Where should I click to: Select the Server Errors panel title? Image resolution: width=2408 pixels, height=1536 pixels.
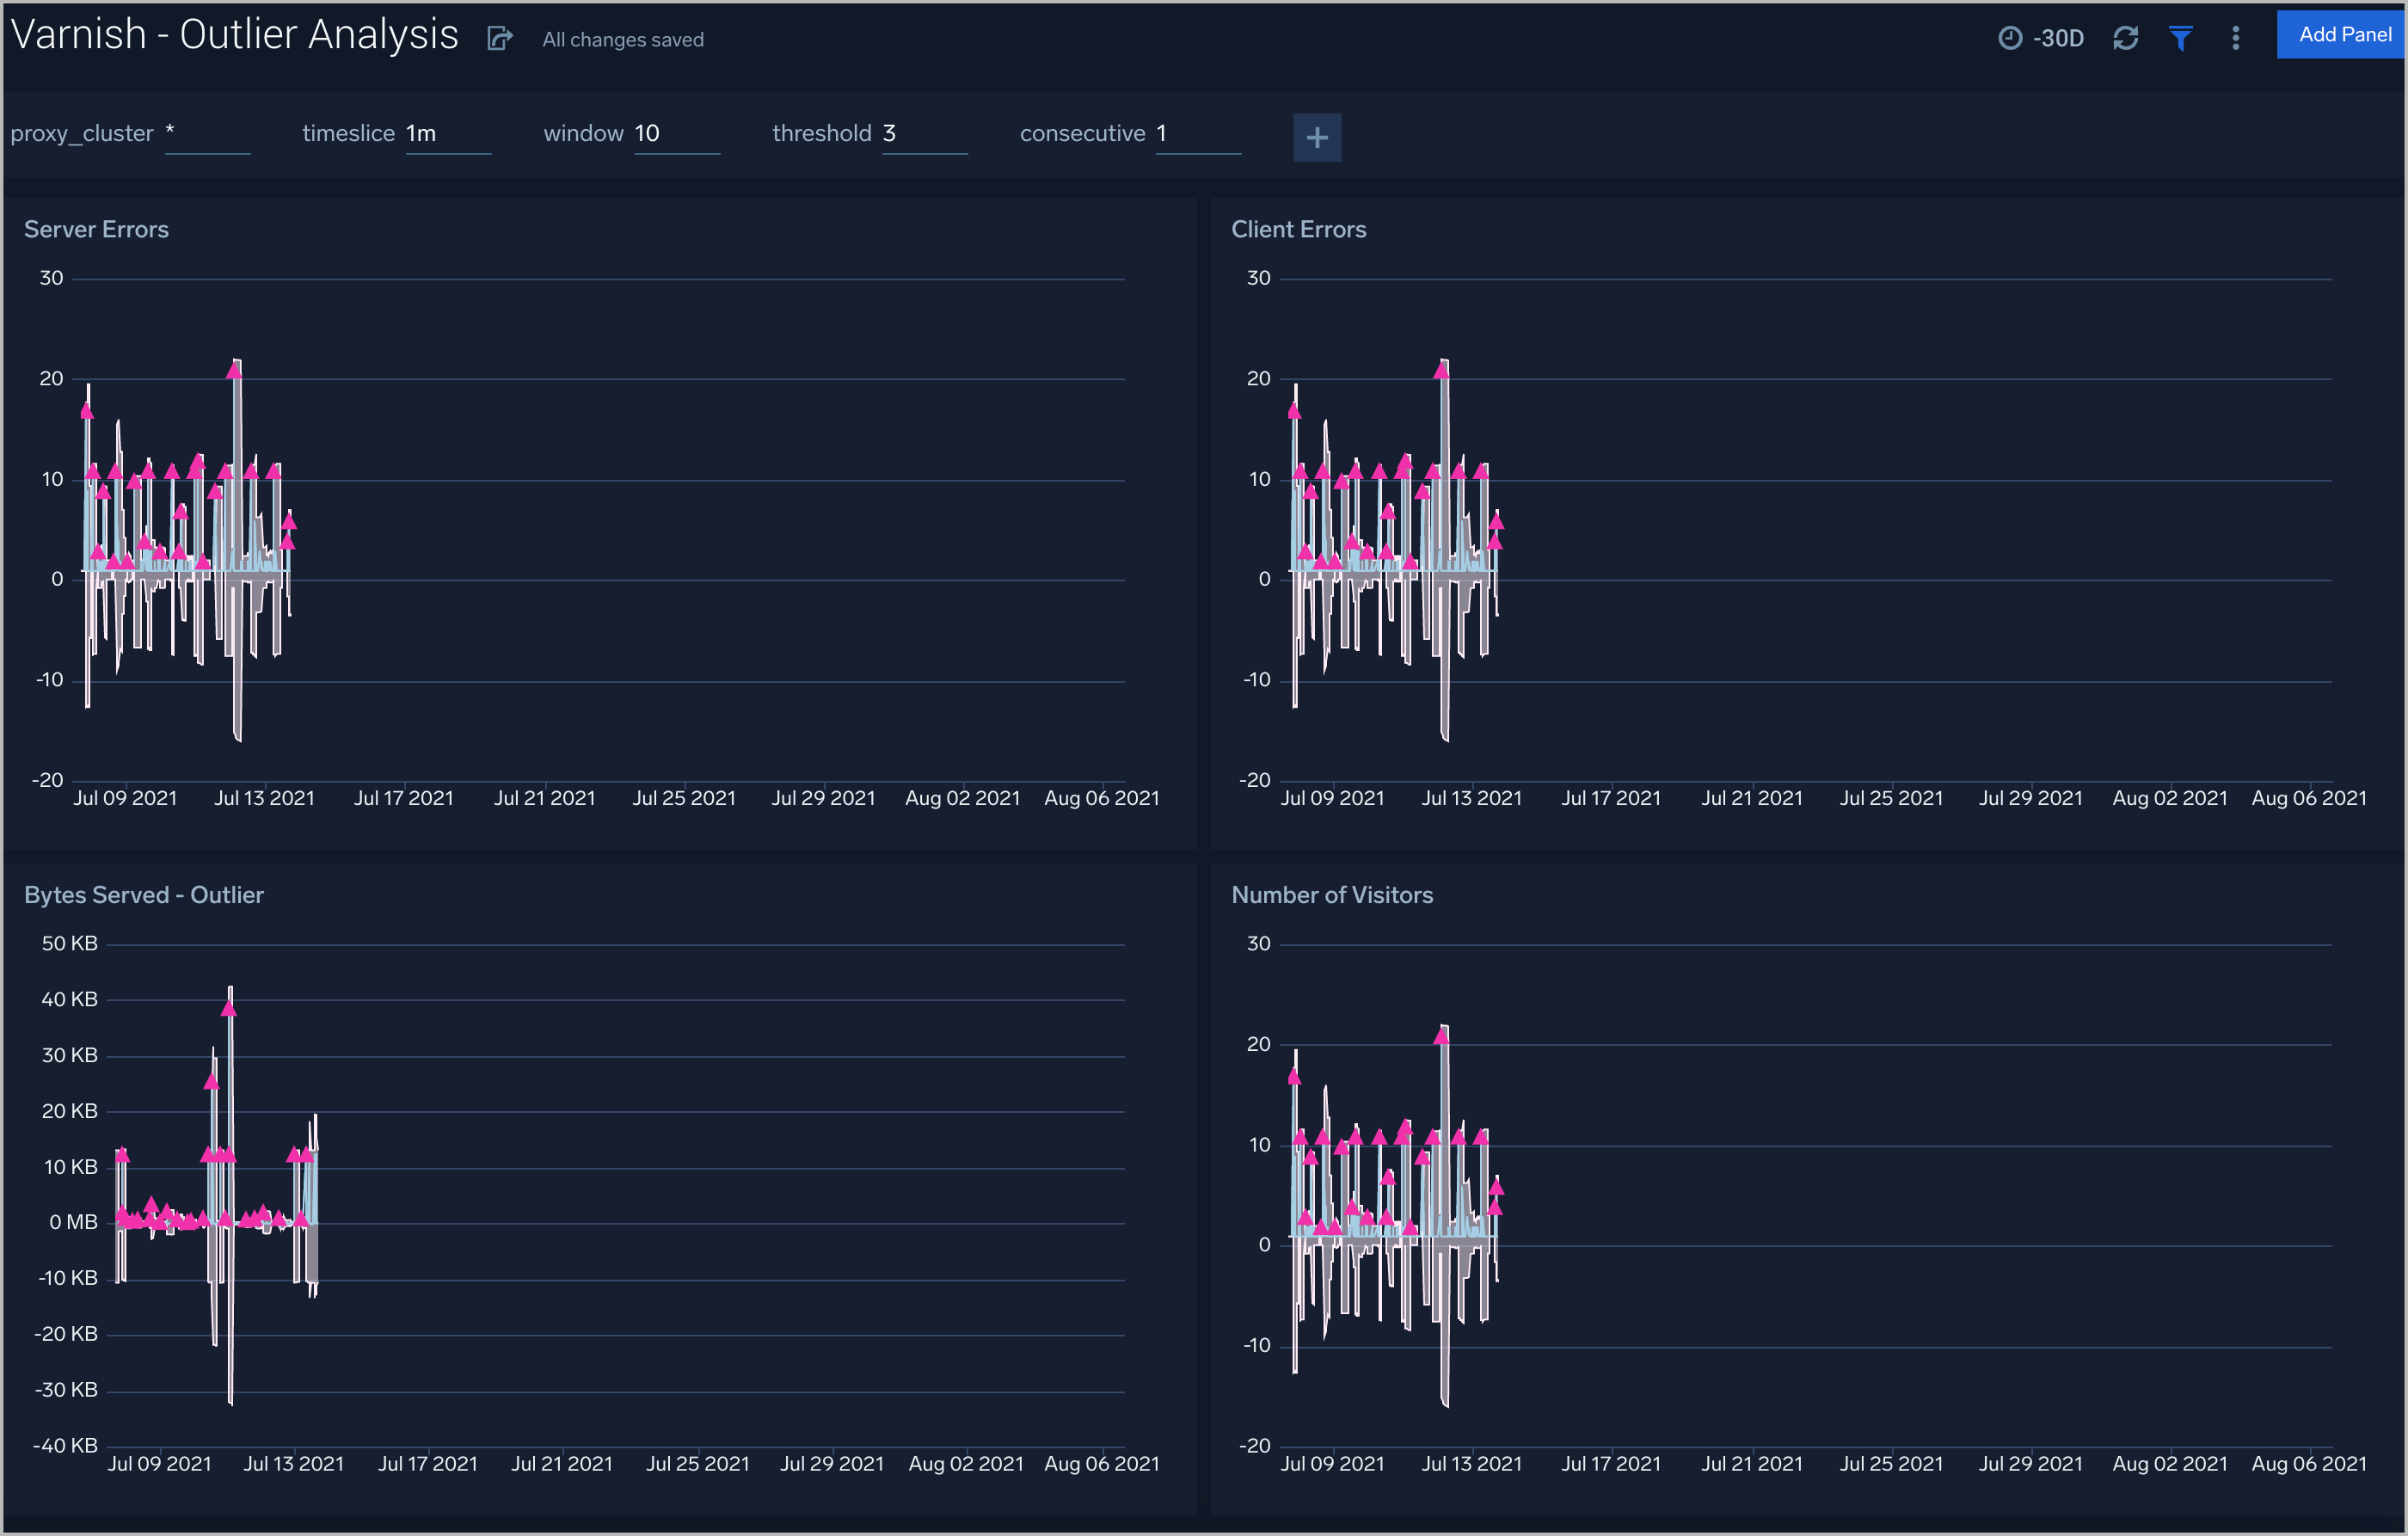(x=96, y=228)
